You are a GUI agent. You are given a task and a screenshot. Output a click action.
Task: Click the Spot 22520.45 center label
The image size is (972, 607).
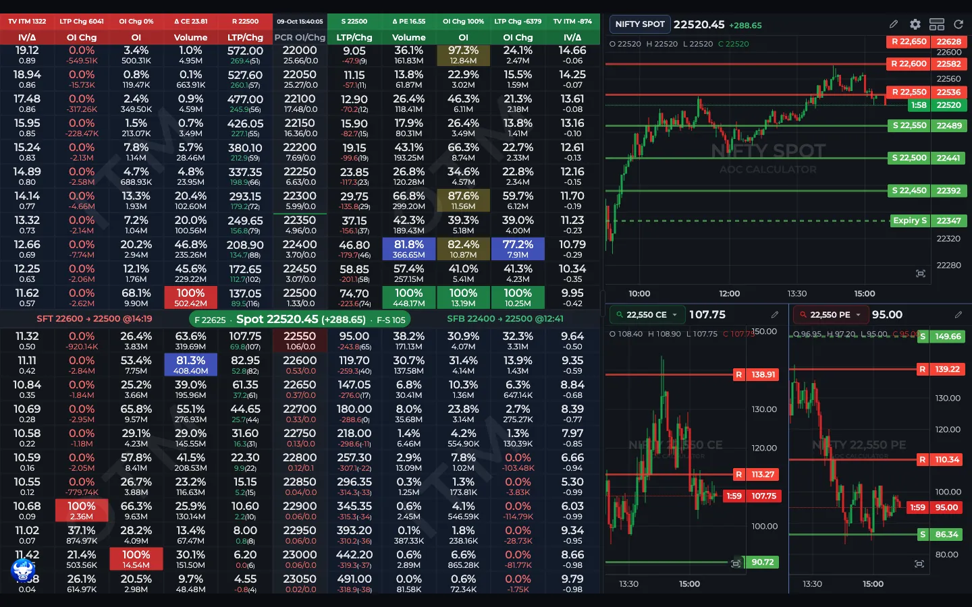[x=300, y=319]
